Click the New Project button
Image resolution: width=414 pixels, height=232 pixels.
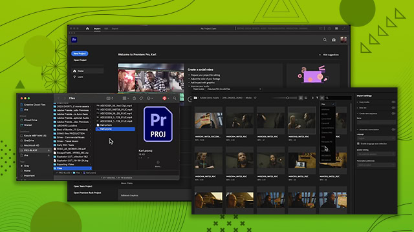(x=80, y=53)
